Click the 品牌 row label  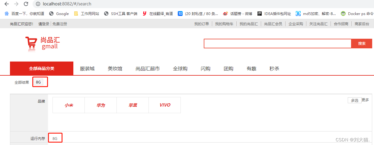click(x=41, y=101)
